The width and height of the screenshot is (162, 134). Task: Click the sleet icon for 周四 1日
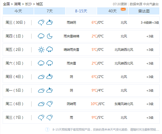[41, 36]
